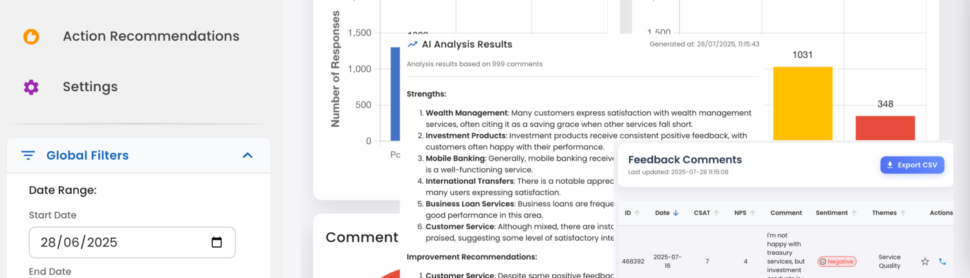Screen dimensions: 970x278
Task: Click the Action Recommendations thumbs-up icon
Action: [31, 37]
